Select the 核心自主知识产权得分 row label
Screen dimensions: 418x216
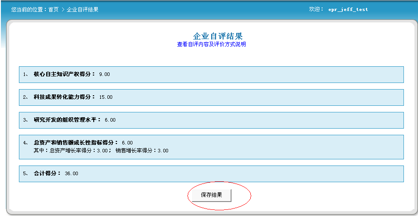point(64,74)
